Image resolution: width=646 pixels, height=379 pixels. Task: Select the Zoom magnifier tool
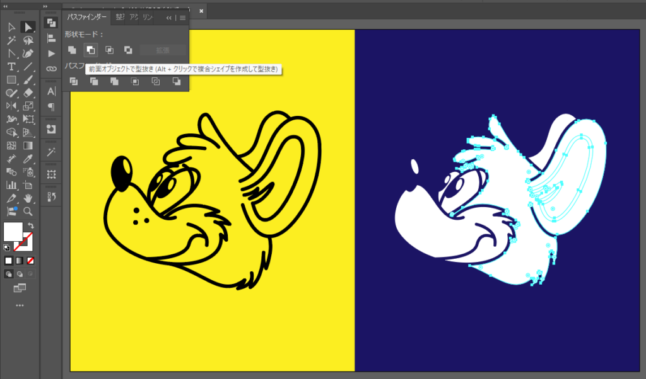click(28, 212)
